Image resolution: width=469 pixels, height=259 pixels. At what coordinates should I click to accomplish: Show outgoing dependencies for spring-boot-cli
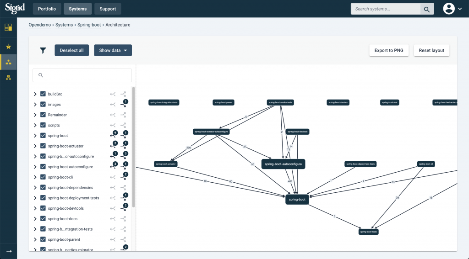[x=124, y=176]
